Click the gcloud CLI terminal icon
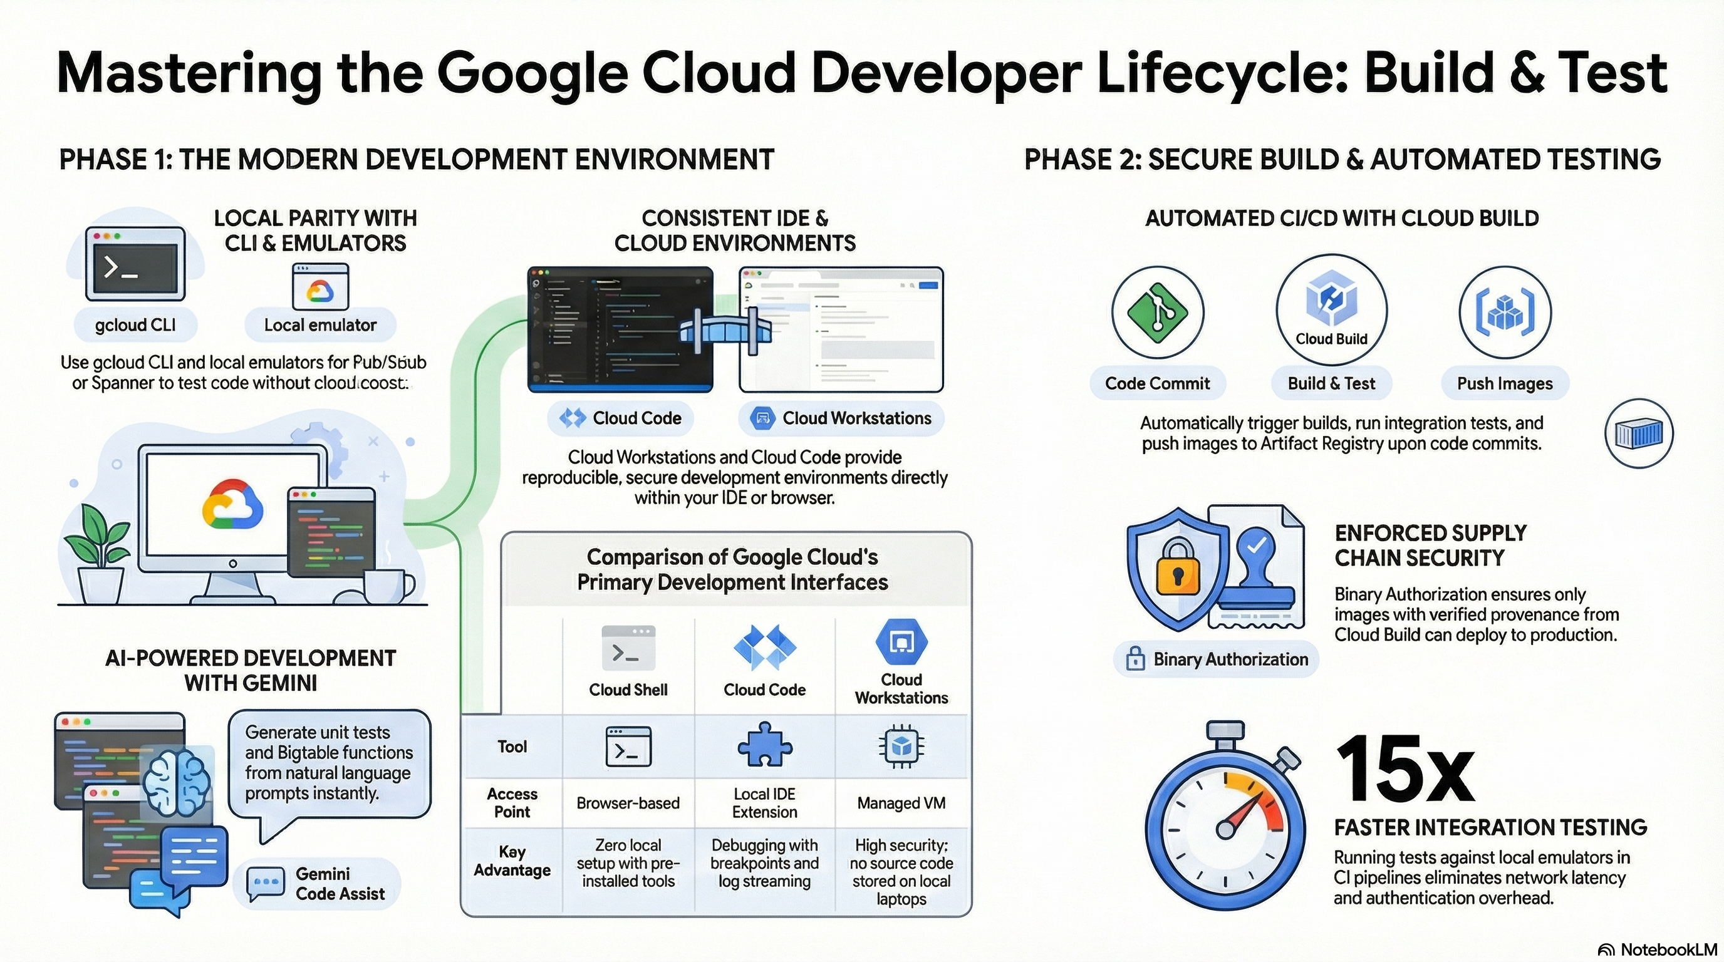Viewport: 1724px width, 962px height. [x=135, y=263]
